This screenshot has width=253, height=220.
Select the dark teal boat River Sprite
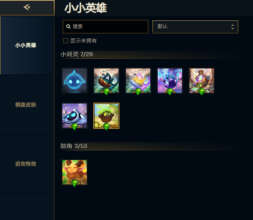point(106,81)
